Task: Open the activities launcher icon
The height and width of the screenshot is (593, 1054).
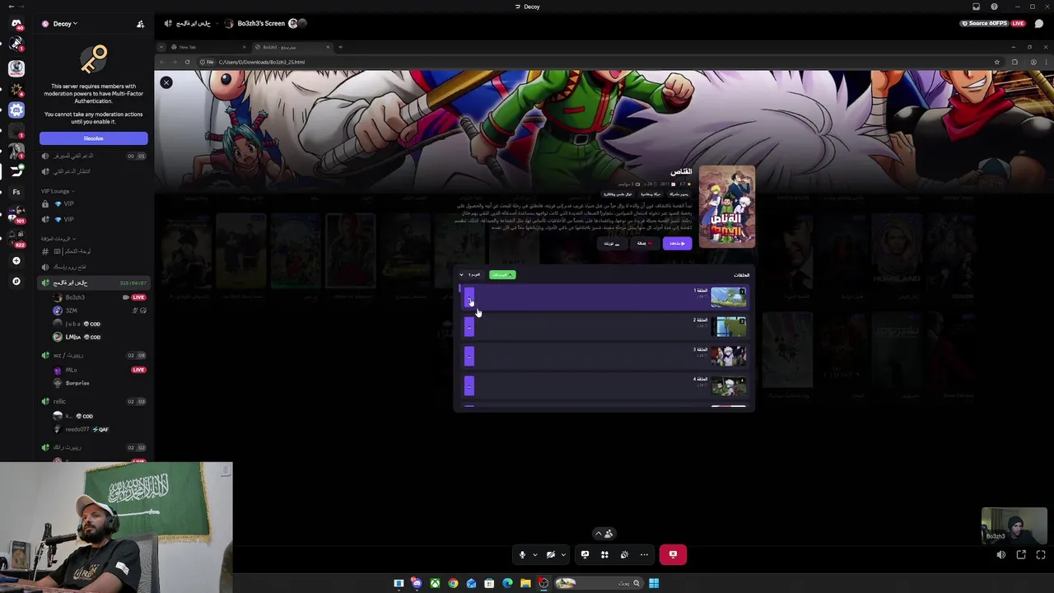Action: (604, 554)
